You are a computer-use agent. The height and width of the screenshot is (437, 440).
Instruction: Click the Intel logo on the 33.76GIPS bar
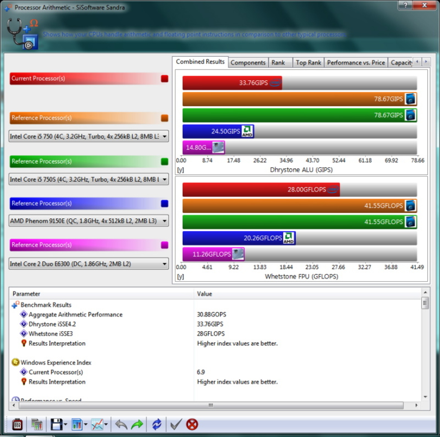[x=275, y=83]
